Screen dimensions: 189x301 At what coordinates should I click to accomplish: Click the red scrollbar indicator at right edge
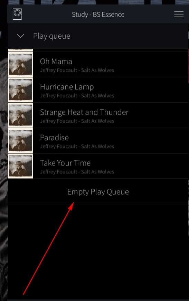point(188,66)
